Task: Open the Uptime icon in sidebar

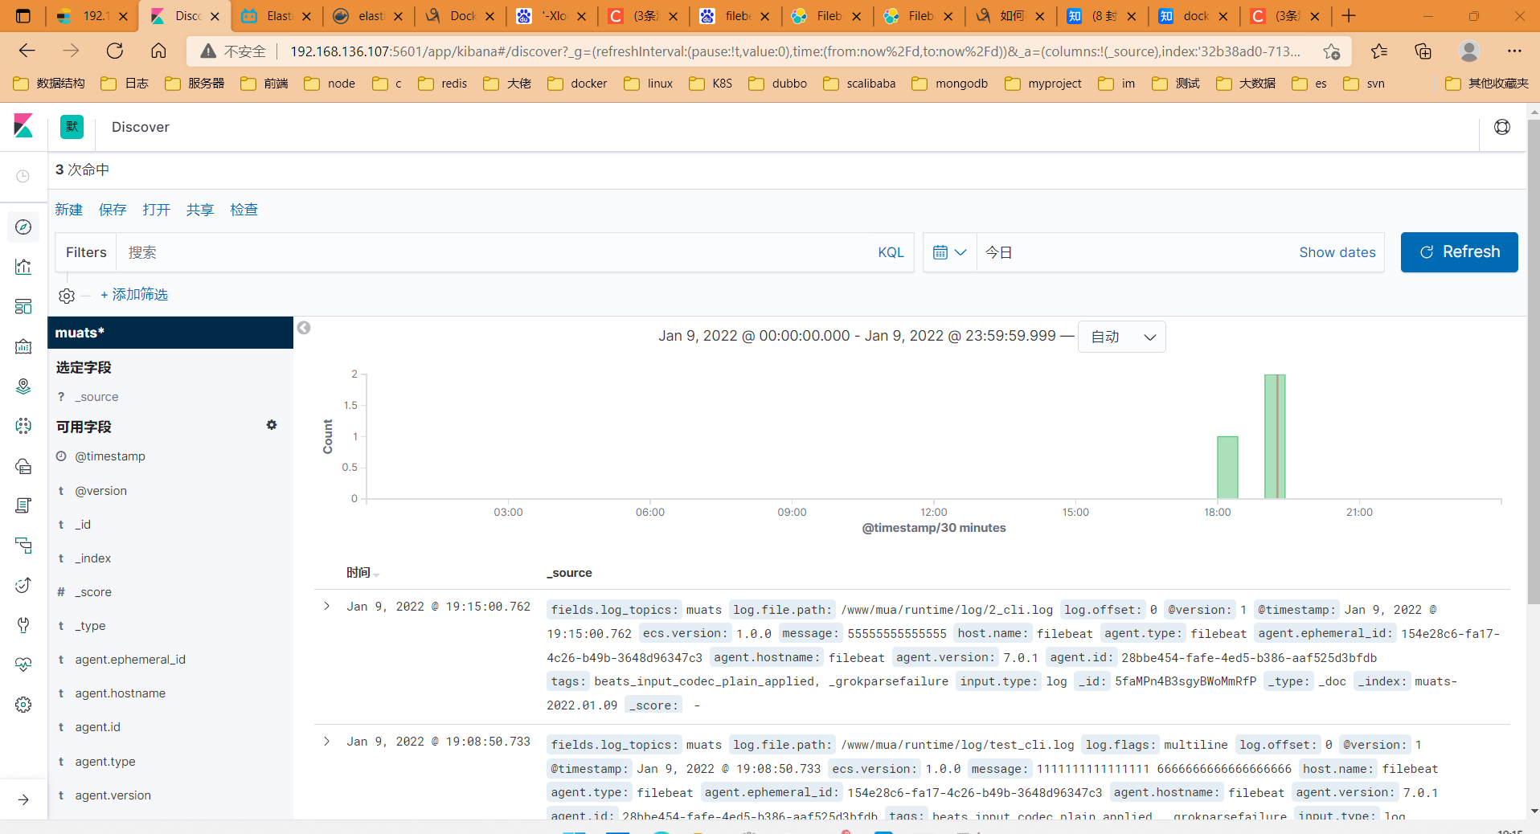Action: [x=23, y=585]
